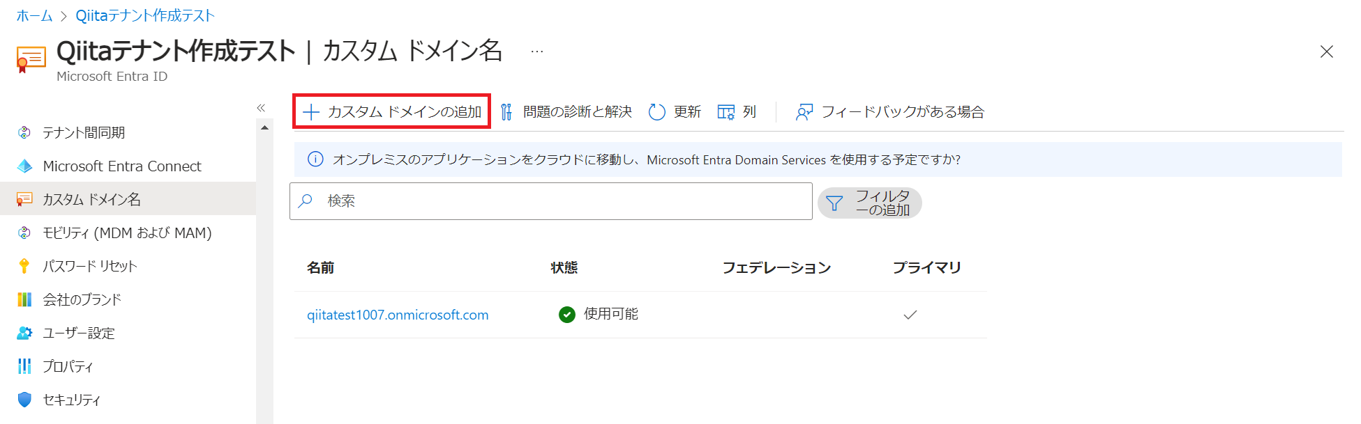1361x424 pixels.
Task: Click the filter funnel icon
Action: [x=834, y=203]
